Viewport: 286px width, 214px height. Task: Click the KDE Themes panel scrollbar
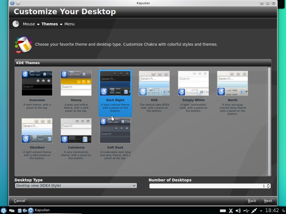point(269,121)
